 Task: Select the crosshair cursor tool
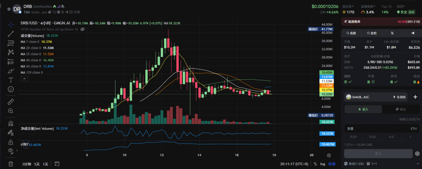(x=11, y=25)
